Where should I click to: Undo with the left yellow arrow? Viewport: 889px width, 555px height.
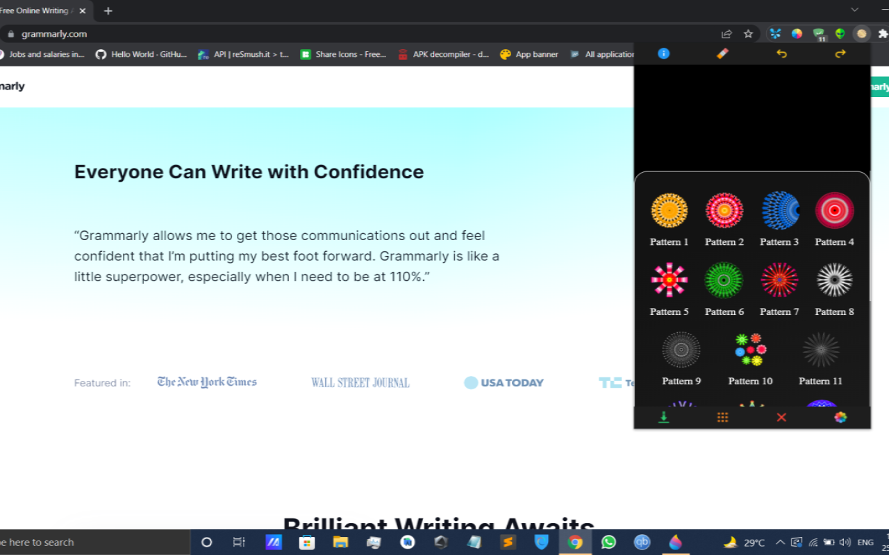coord(781,53)
